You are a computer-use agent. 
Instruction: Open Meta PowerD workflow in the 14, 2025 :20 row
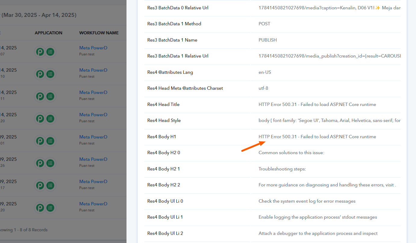93,115
